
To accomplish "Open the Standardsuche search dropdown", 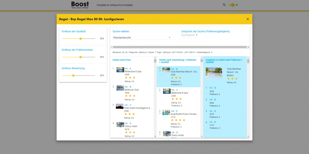I will pos(142,38).
